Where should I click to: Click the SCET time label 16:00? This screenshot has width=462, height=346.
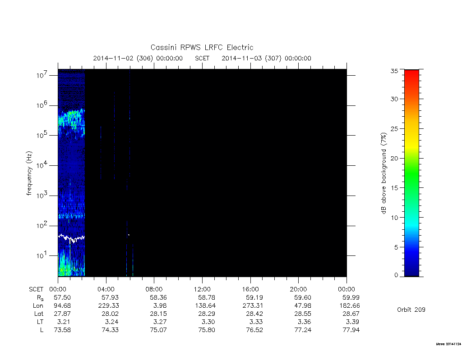[250, 289]
